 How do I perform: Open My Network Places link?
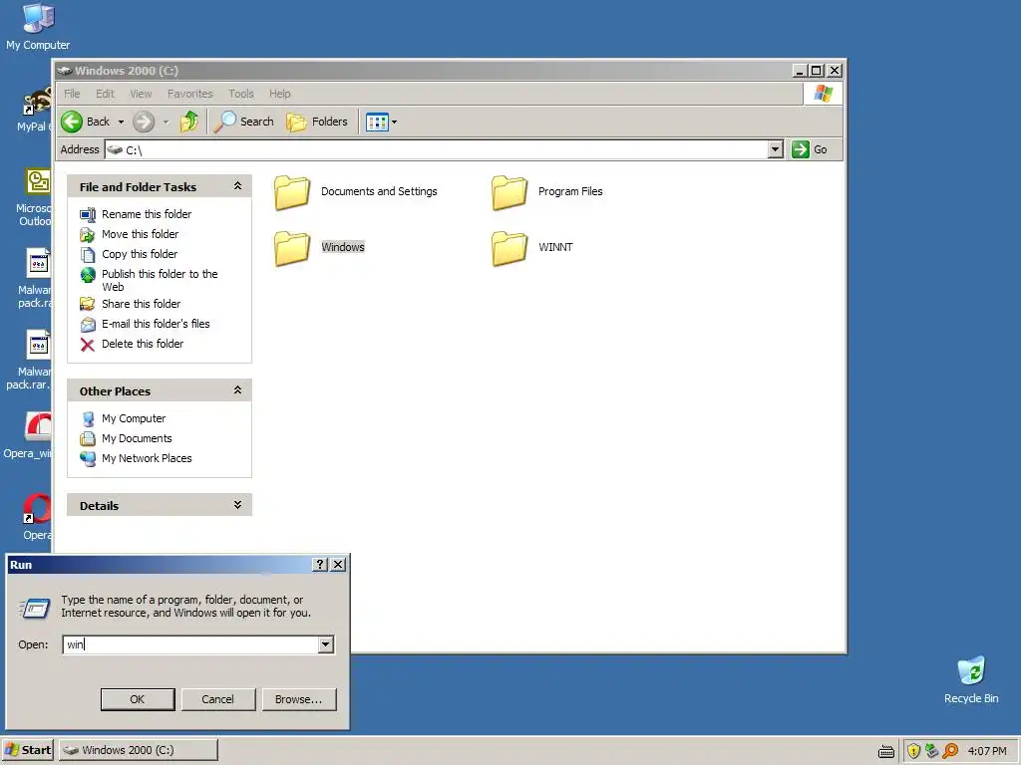(147, 458)
